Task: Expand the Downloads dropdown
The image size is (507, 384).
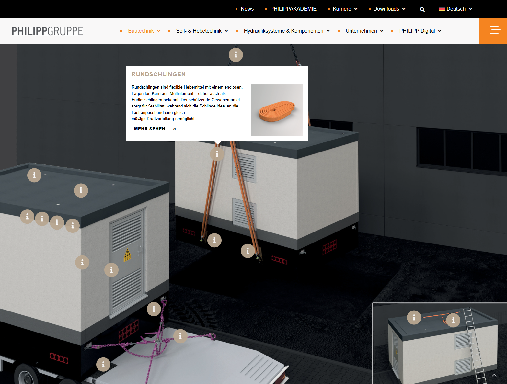Action: [x=389, y=9]
